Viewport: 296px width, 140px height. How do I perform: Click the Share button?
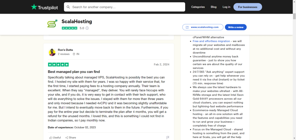[x=71, y=138]
